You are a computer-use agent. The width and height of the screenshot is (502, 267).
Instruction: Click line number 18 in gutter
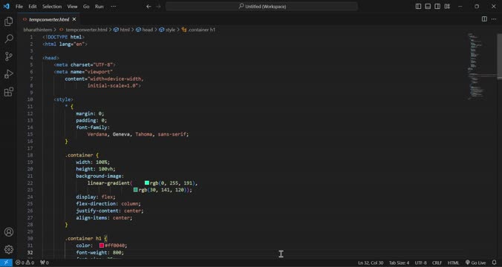pyautogui.click(x=30, y=155)
